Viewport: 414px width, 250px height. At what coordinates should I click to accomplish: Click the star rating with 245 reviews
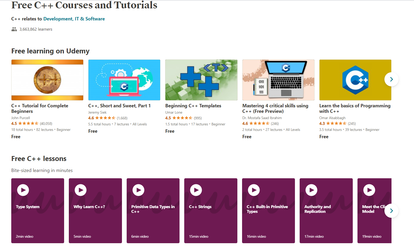point(337,124)
